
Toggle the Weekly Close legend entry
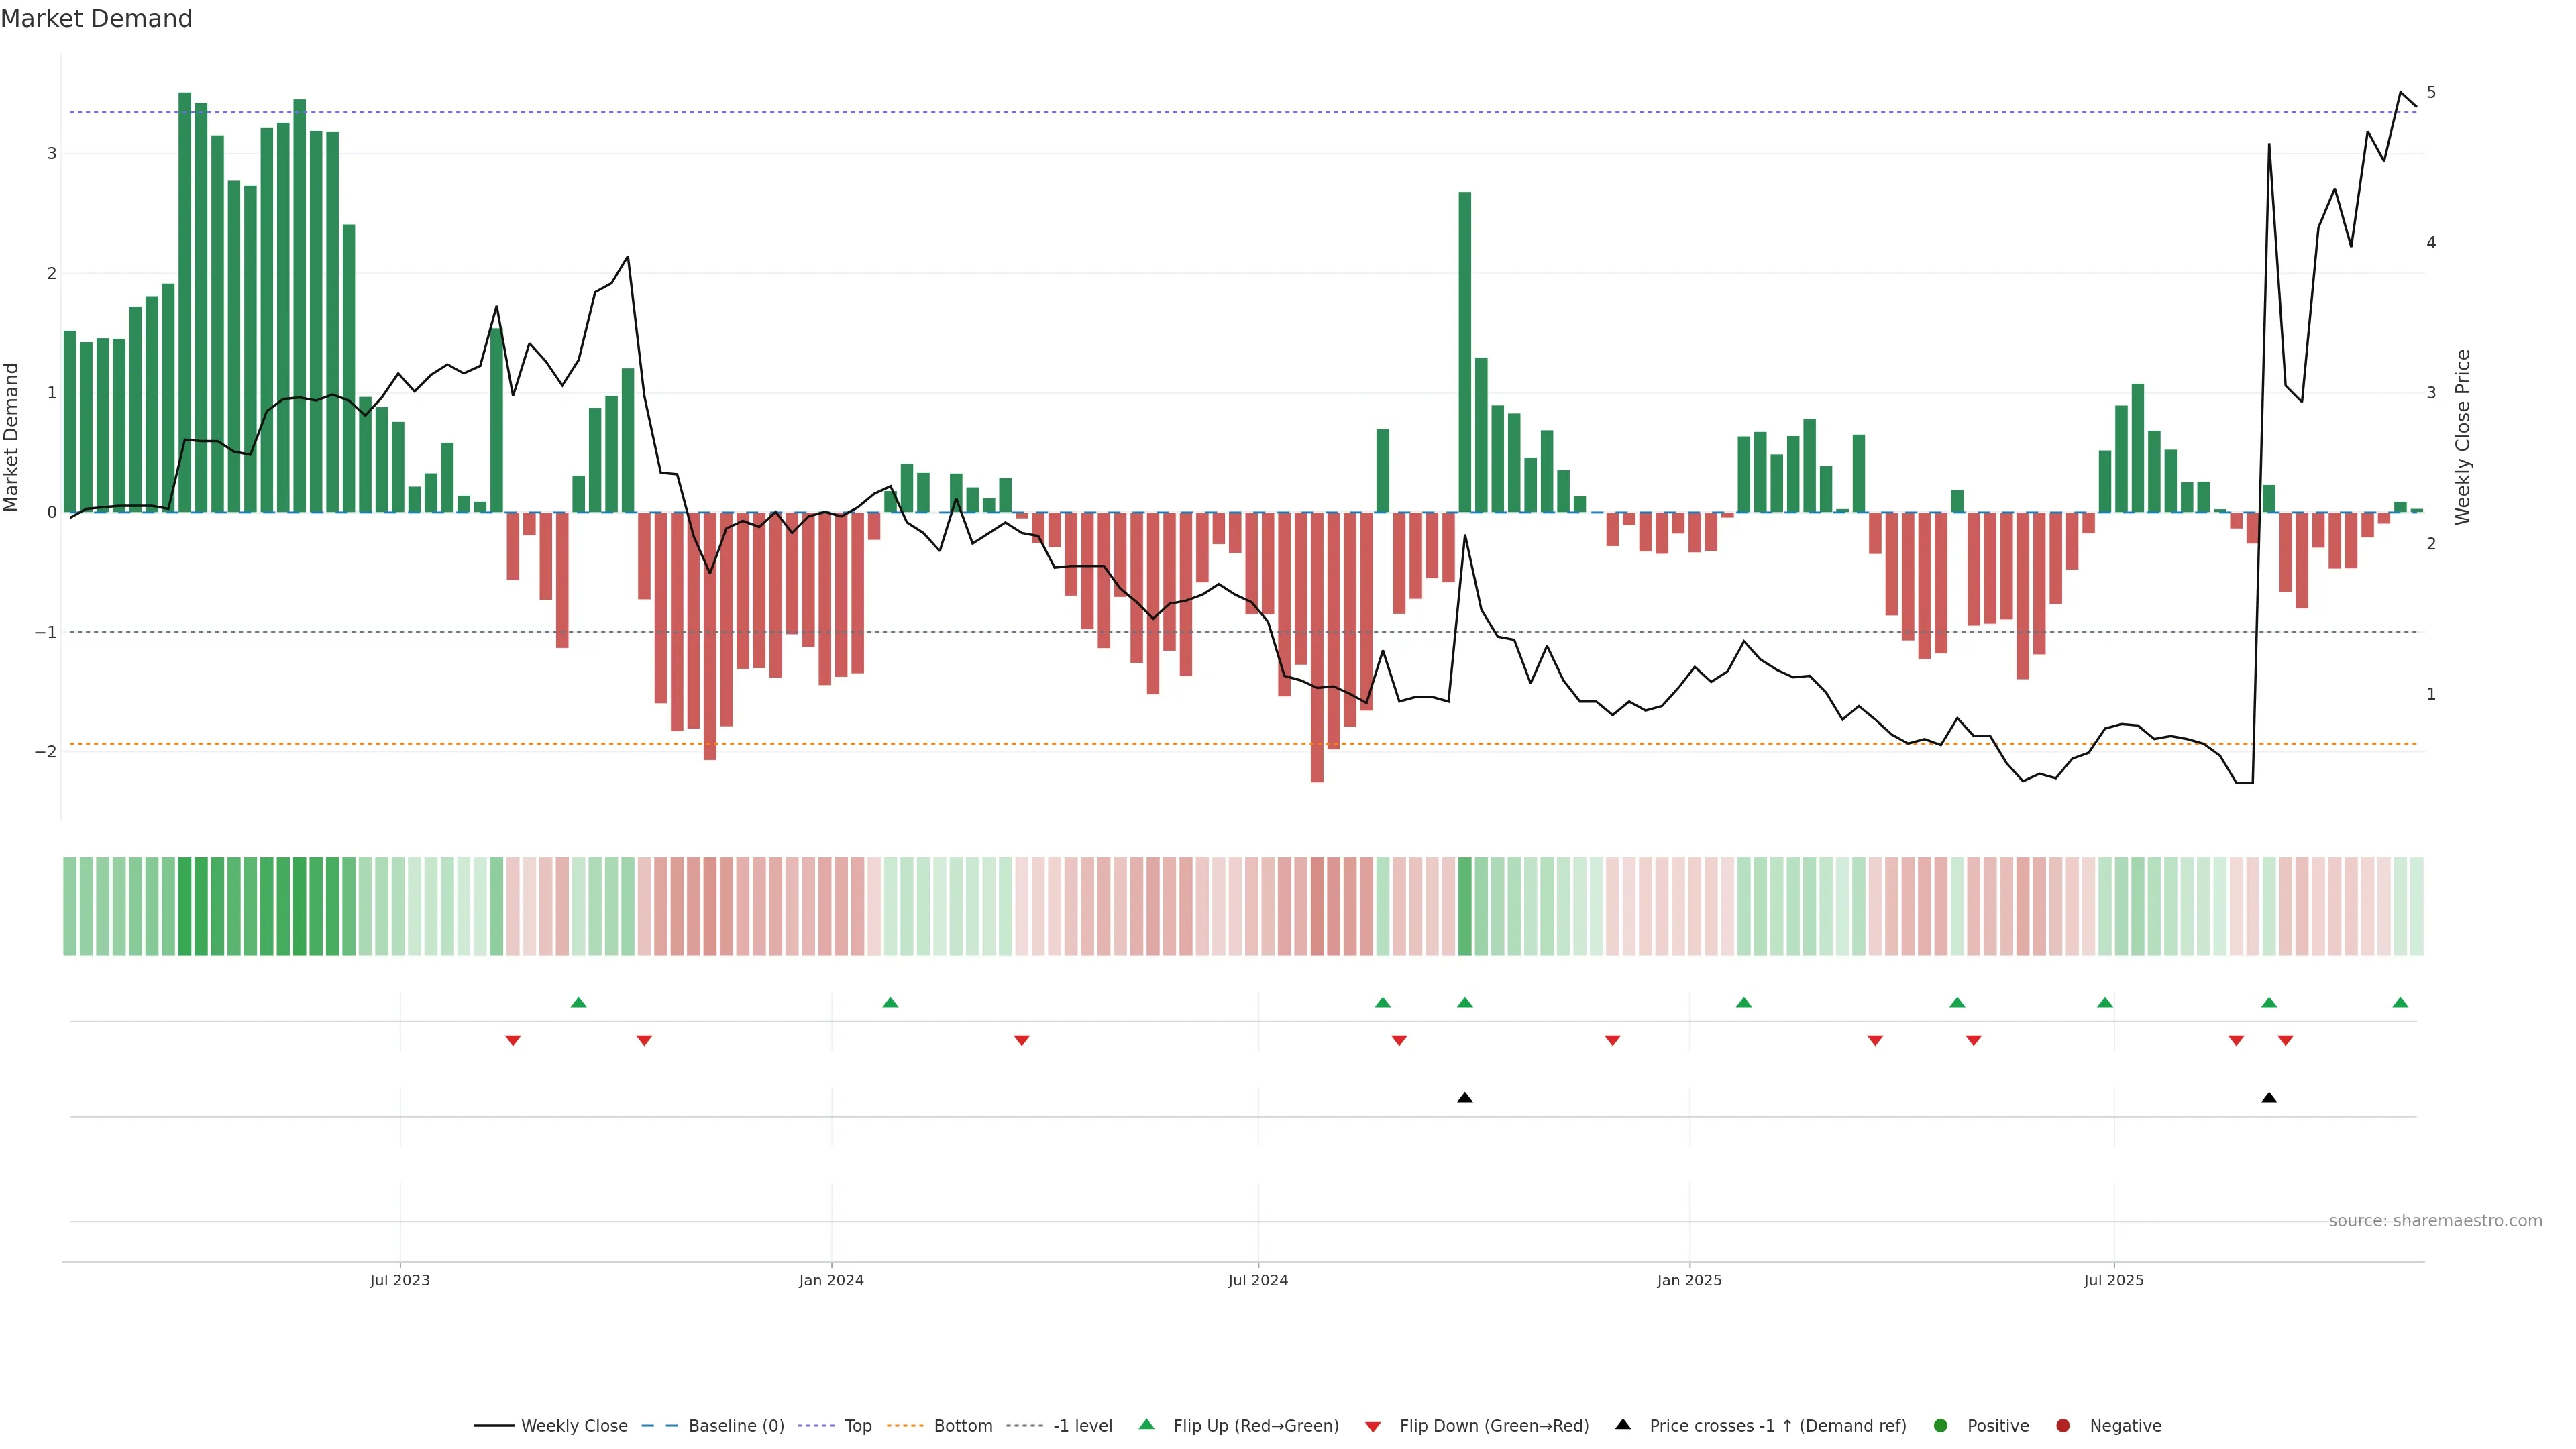[574, 1426]
